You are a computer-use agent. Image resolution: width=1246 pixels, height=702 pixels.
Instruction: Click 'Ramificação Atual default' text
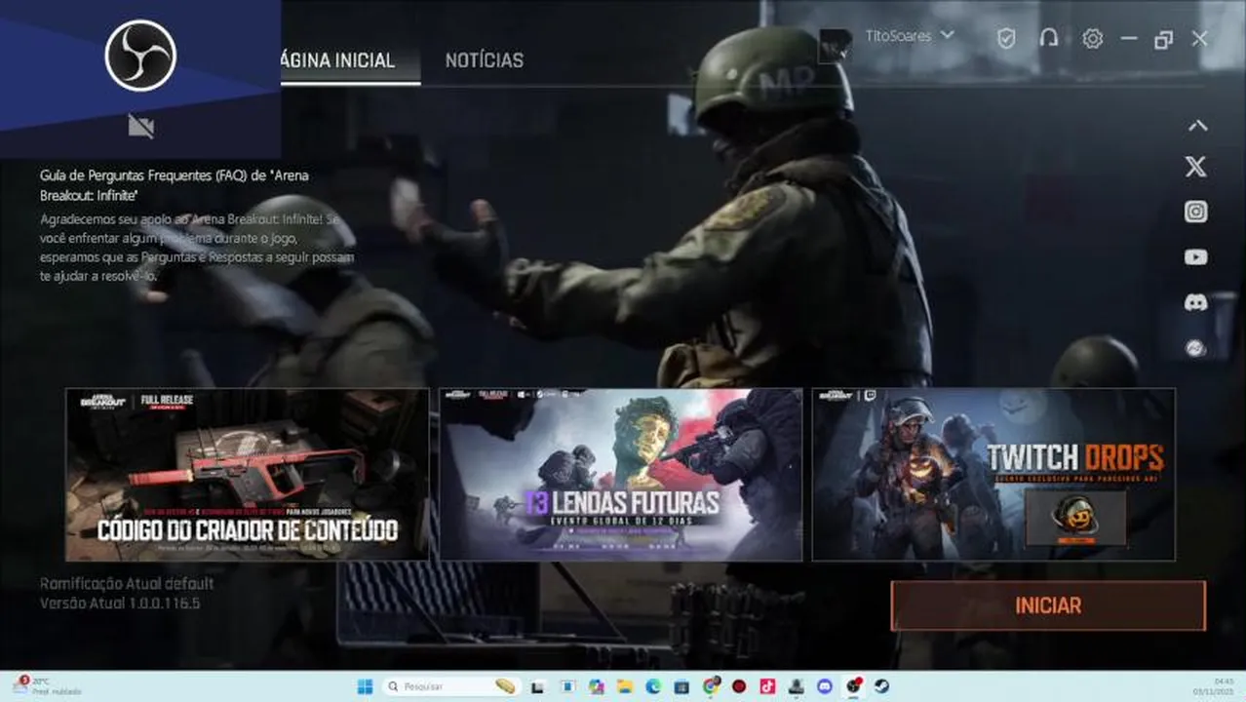click(x=127, y=583)
